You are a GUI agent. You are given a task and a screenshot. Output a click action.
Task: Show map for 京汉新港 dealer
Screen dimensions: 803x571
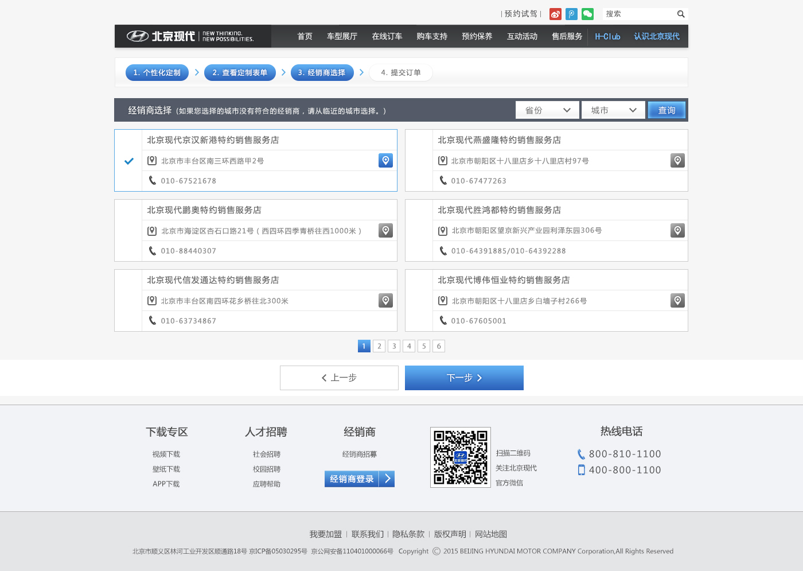point(385,161)
